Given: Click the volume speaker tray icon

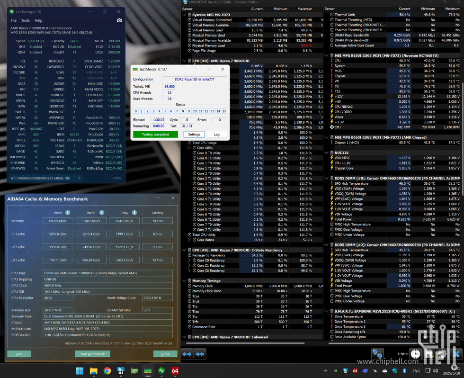Looking at the screenshot, I should pos(435,370).
